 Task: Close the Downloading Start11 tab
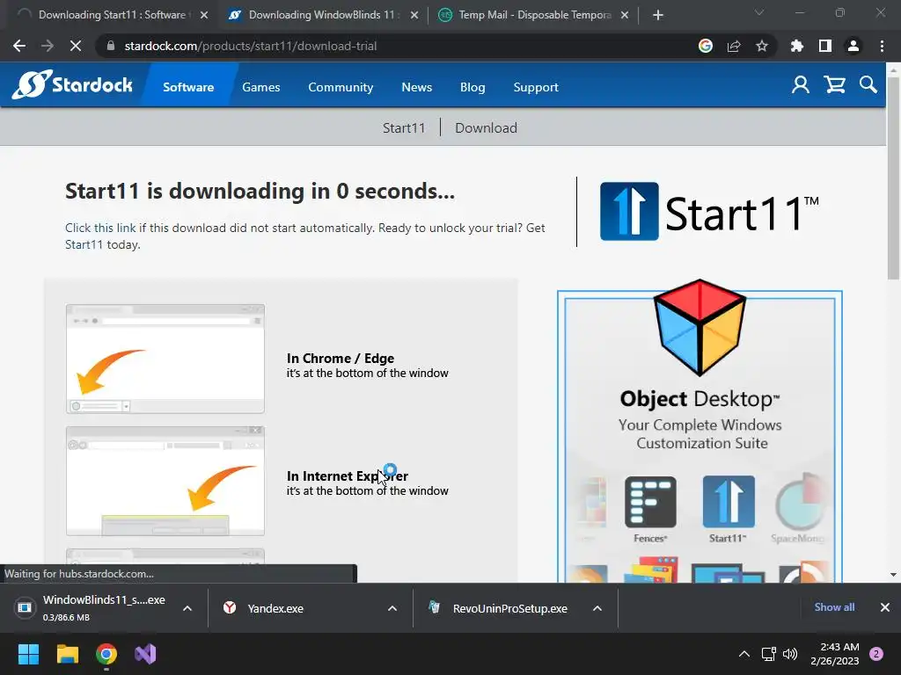(x=204, y=15)
